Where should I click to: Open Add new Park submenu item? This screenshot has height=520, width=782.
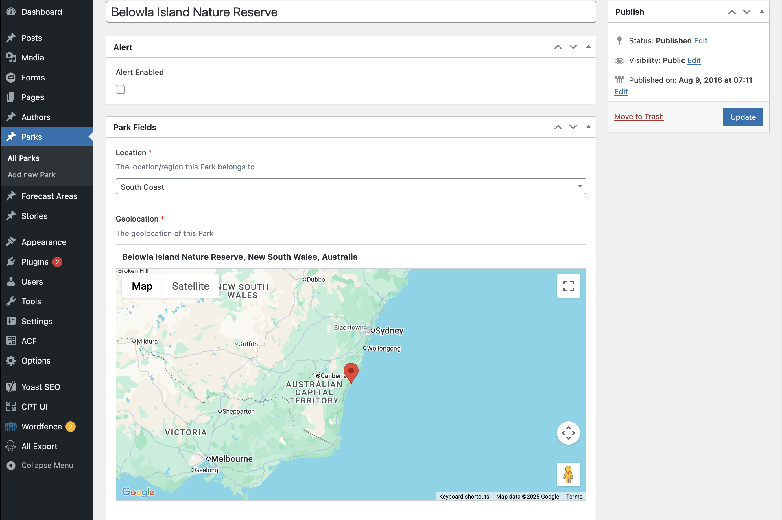coord(32,174)
